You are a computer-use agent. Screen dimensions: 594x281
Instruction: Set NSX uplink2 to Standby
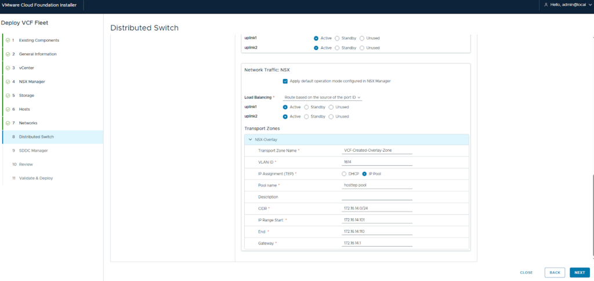click(306, 116)
